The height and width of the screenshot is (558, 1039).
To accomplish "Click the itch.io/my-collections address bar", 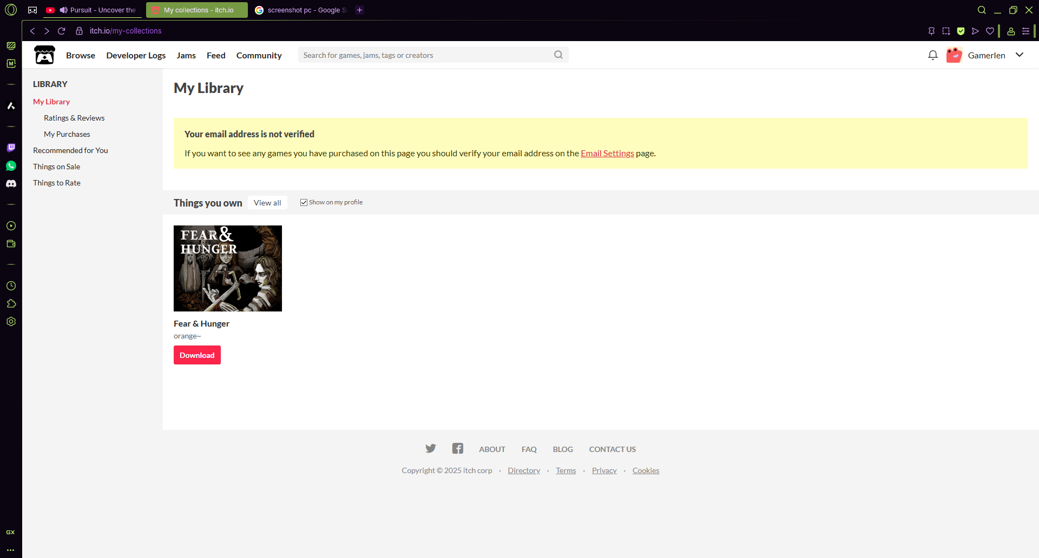I will click(126, 31).
